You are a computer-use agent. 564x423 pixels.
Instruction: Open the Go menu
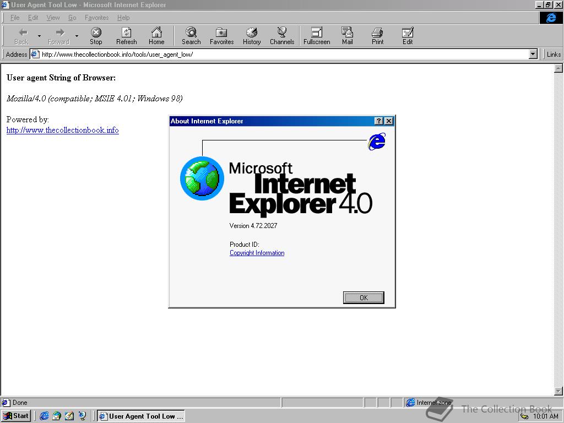[72, 18]
